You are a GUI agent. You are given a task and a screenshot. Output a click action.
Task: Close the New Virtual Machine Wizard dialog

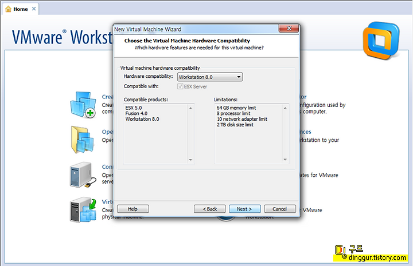(x=289, y=29)
